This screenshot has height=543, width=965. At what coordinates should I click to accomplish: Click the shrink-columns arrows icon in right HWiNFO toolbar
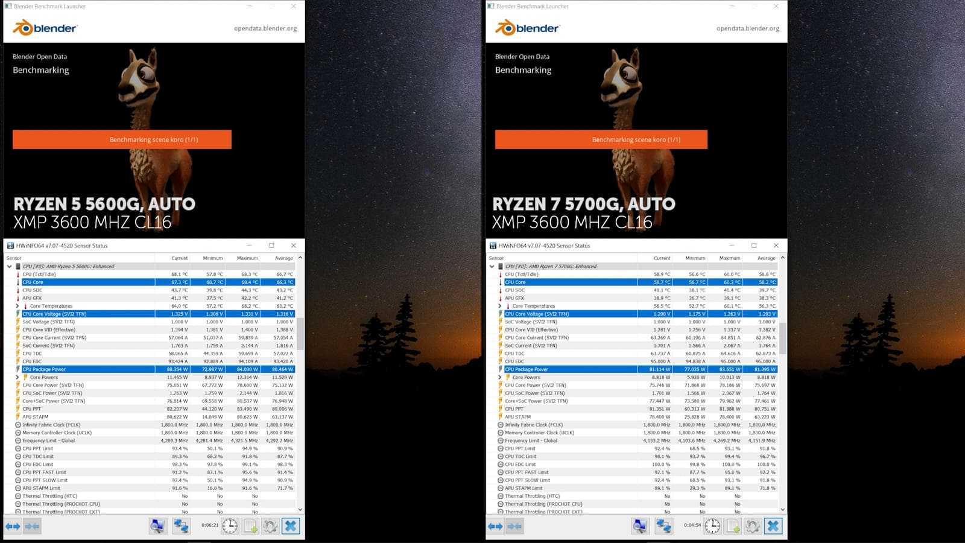[x=514, y=526]
